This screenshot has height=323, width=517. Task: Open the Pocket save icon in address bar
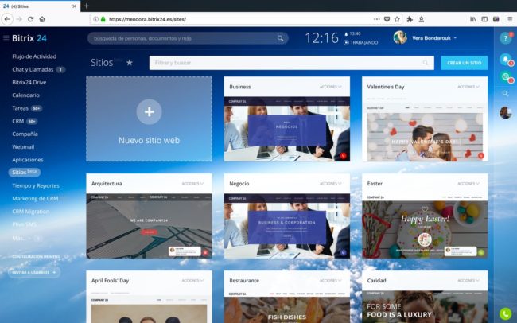(x=387, y=19)
